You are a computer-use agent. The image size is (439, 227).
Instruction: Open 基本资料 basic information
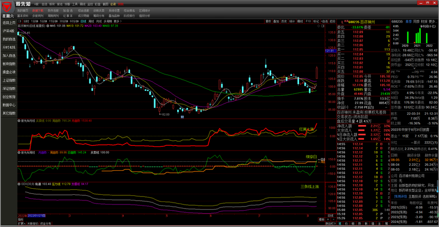[22, 16]
